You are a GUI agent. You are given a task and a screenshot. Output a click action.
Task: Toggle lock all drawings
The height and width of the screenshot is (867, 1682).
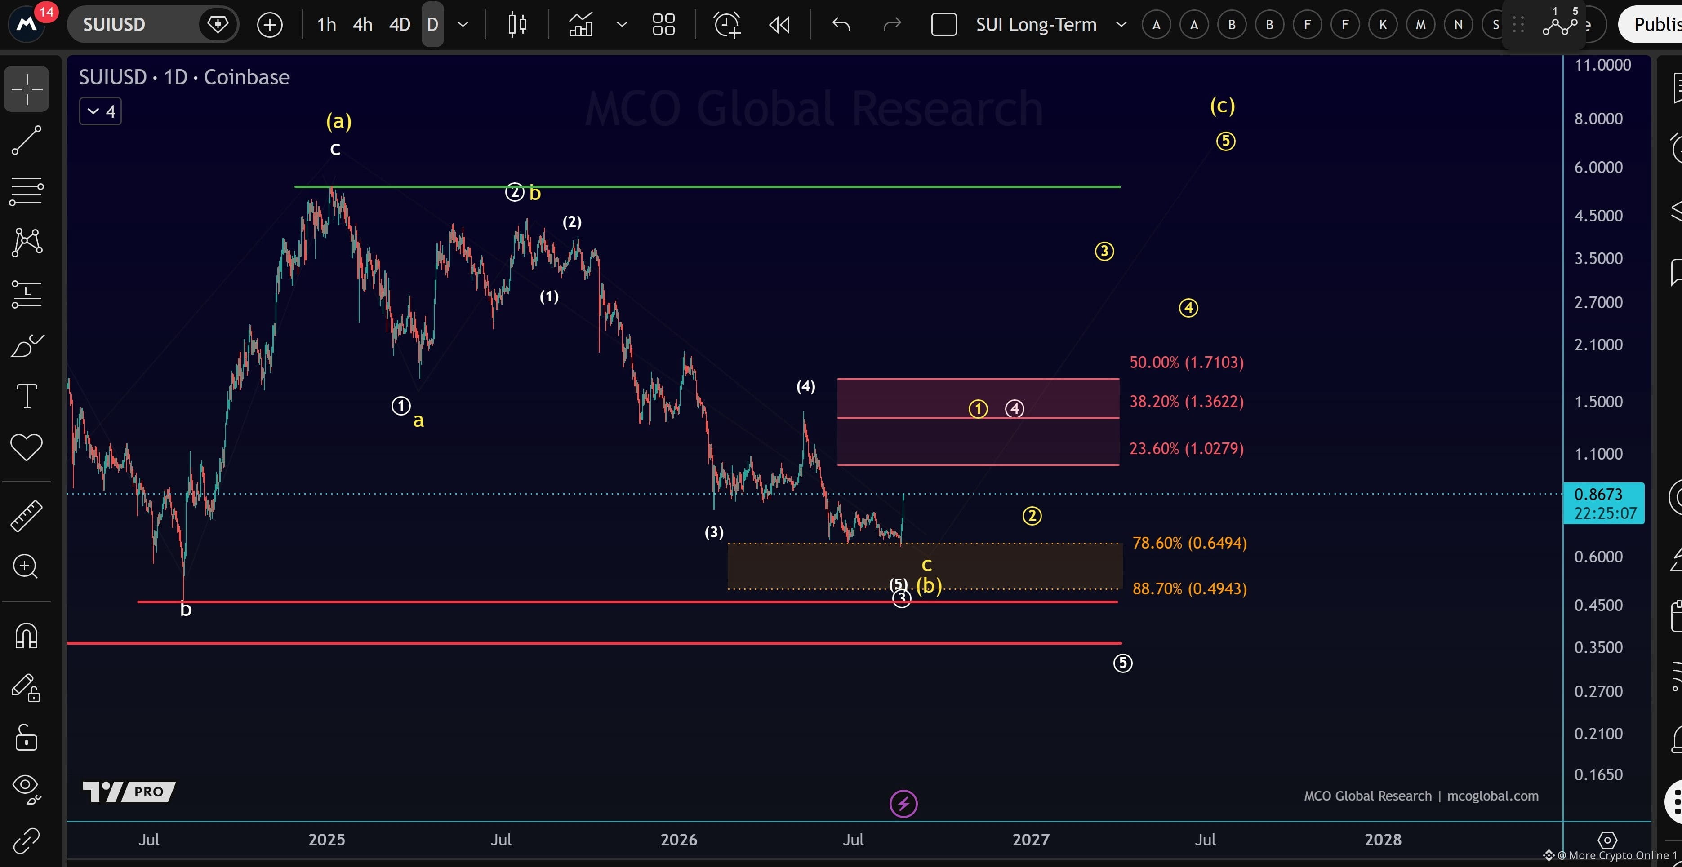pyautogui.click(x=27, y=738)
